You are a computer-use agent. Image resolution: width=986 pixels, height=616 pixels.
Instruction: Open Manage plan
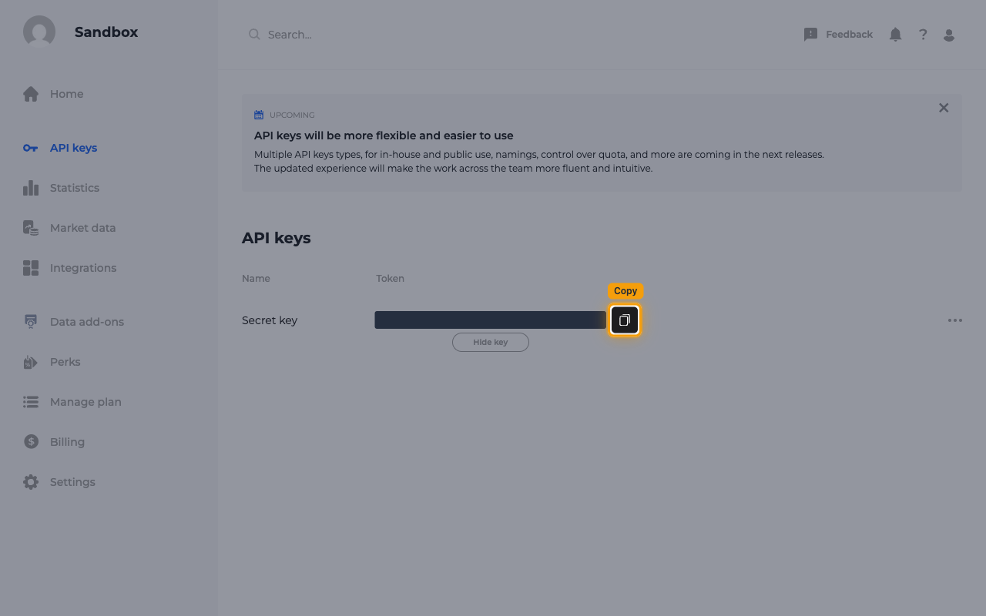click(86, 402)
